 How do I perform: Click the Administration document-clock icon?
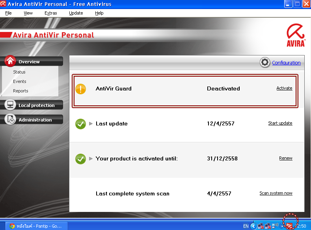click(10, 119)
